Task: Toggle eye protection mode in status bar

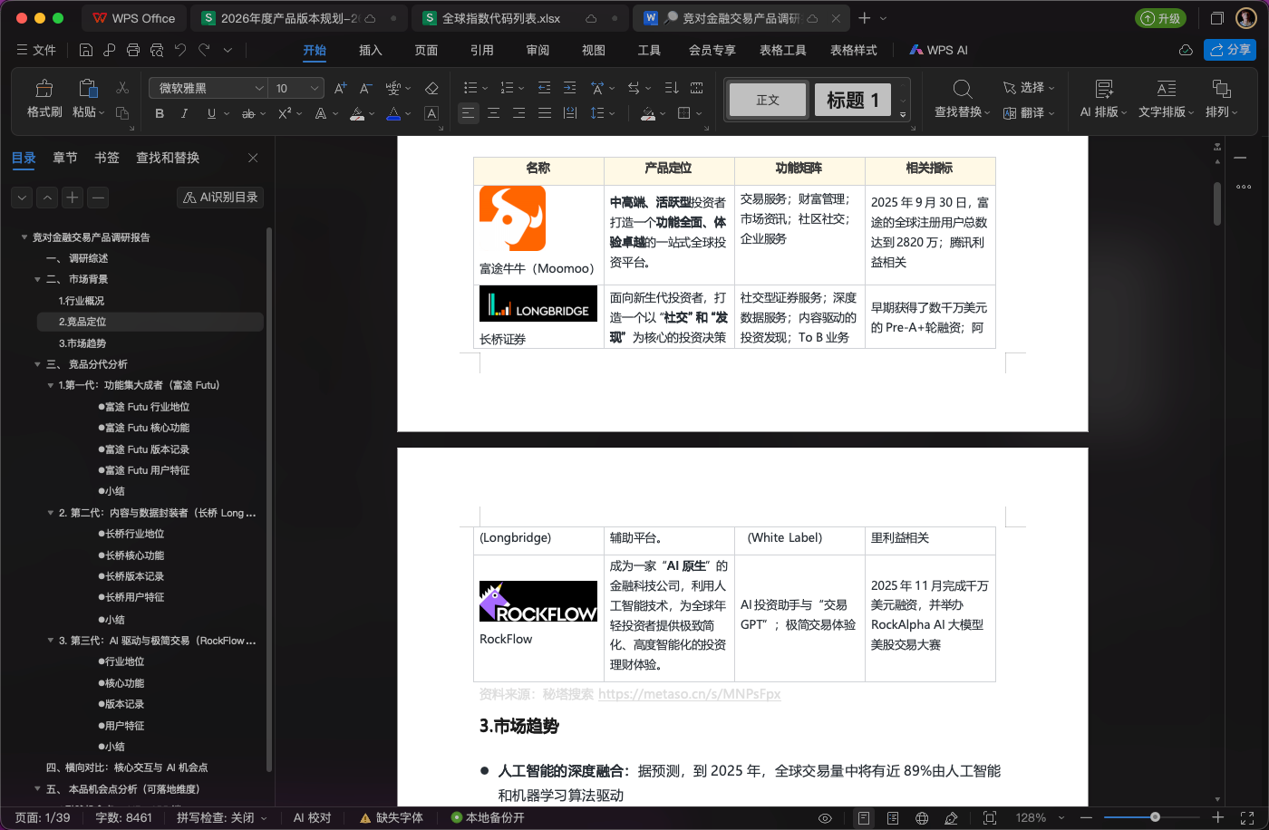Action: 825,818
